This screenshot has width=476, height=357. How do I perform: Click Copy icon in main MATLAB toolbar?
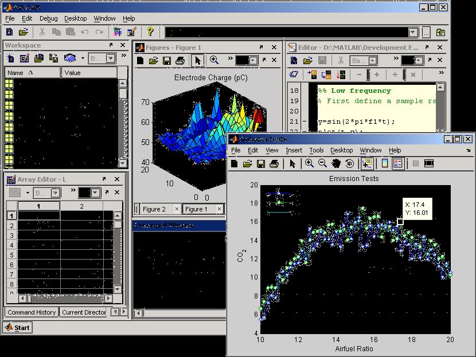[56, 32]
